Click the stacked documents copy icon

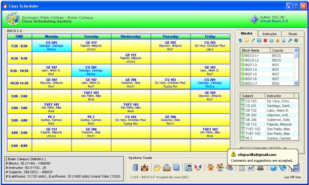click(176, 167)
